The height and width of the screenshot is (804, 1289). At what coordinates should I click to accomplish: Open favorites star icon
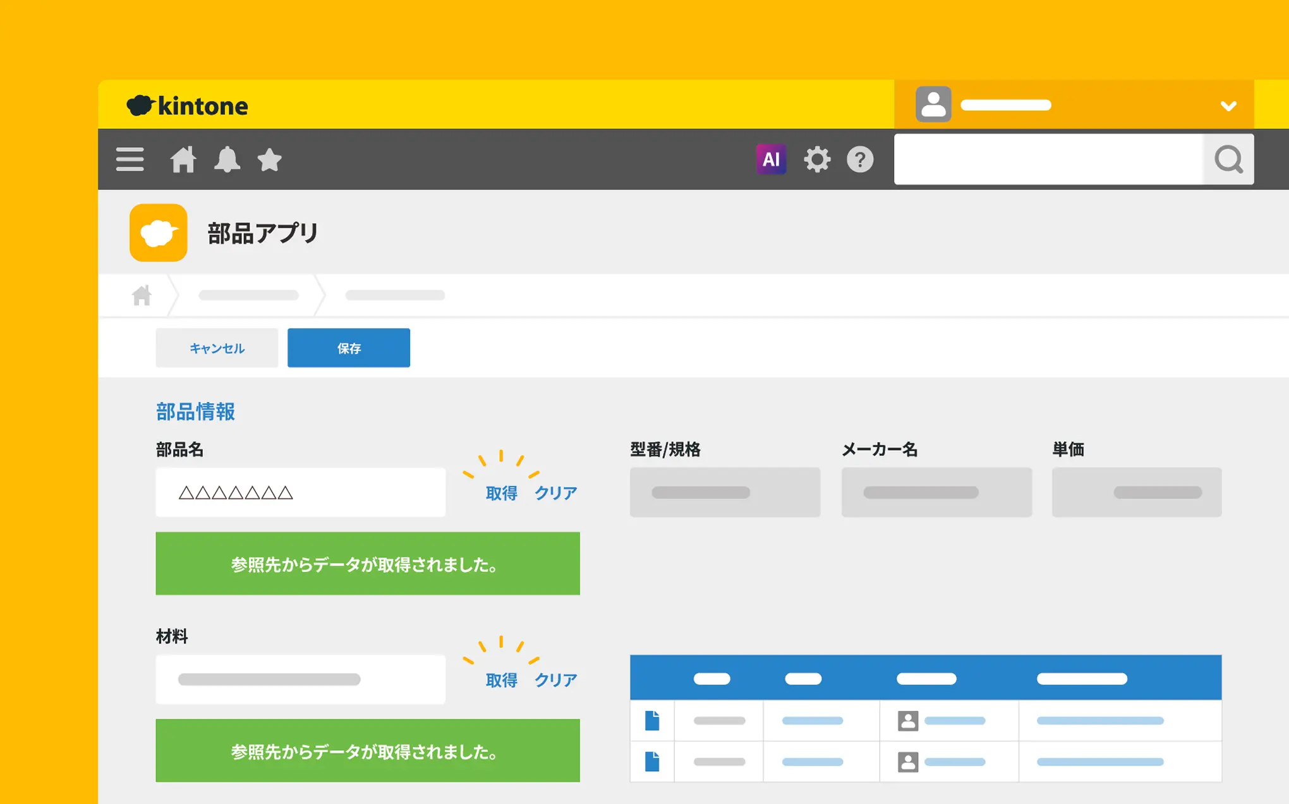269,159
